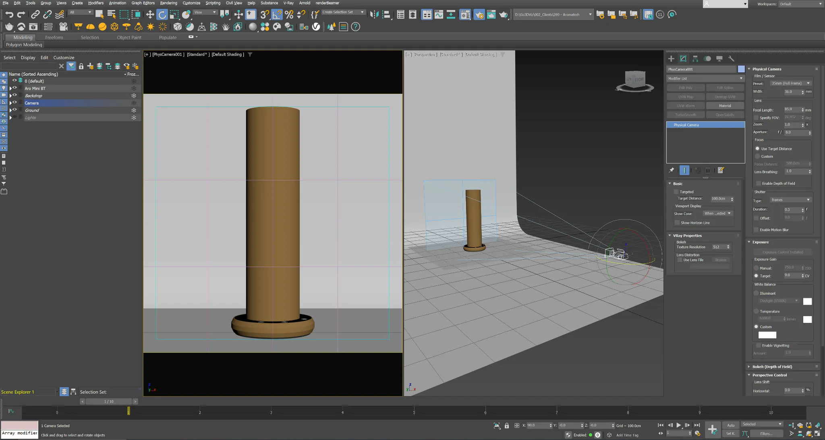Expand the Ground layer tree item

[x=10, y=110]
